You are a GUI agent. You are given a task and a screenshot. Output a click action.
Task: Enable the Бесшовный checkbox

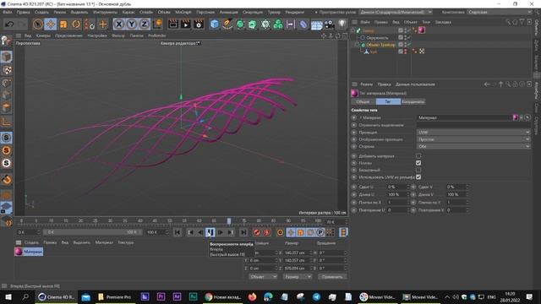coord(418,170)
